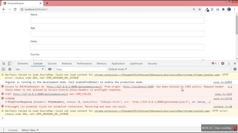Expand the Uncaught in promise error

[x=6, y=106]
